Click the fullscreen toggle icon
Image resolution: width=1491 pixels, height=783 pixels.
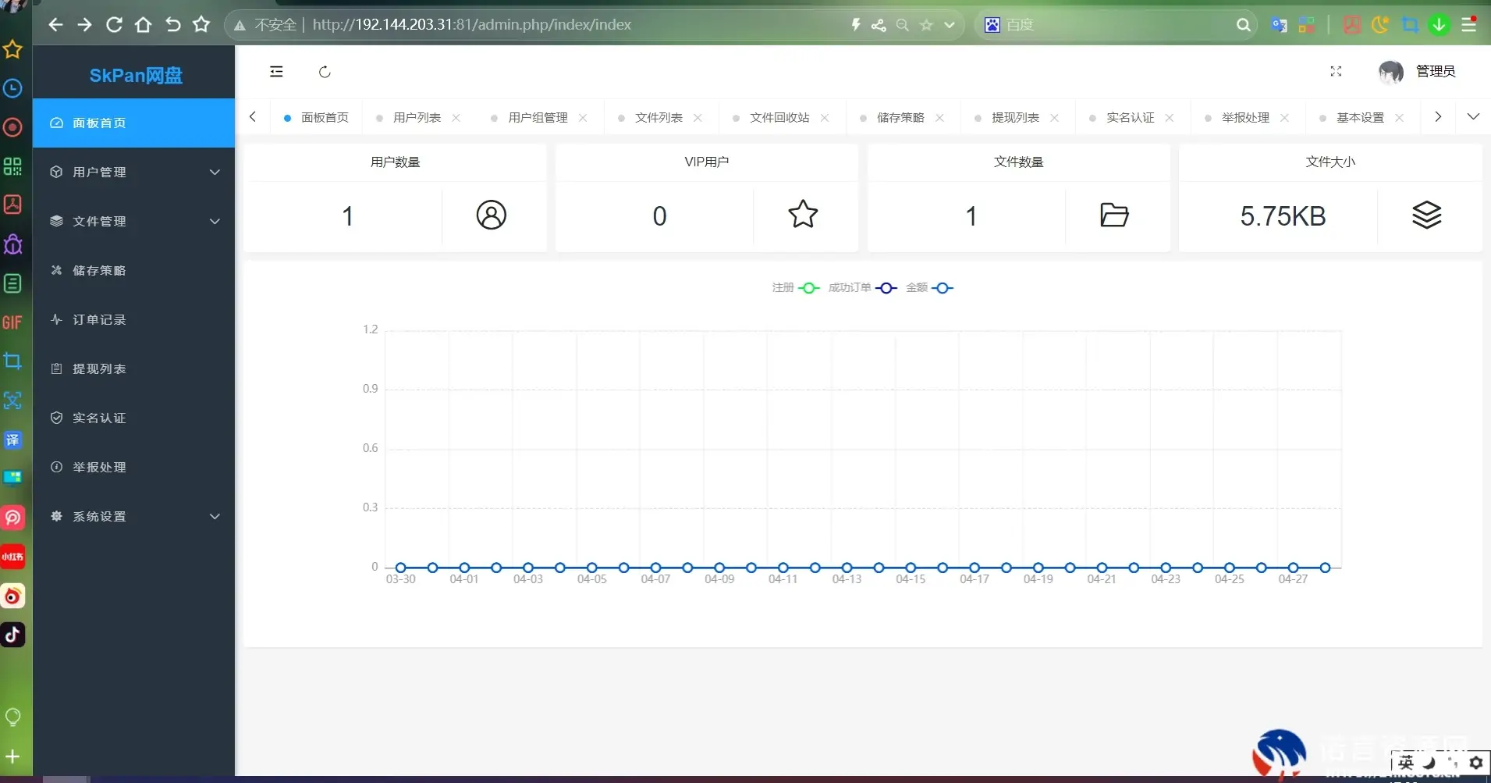1336,71
